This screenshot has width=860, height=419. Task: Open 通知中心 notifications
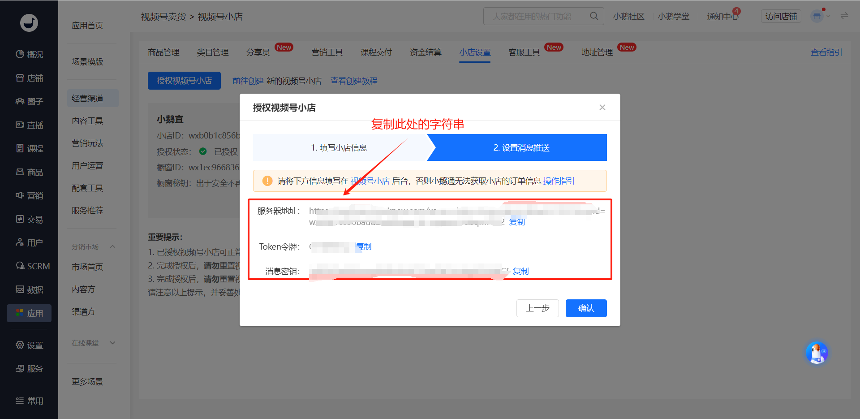(722, 16)
